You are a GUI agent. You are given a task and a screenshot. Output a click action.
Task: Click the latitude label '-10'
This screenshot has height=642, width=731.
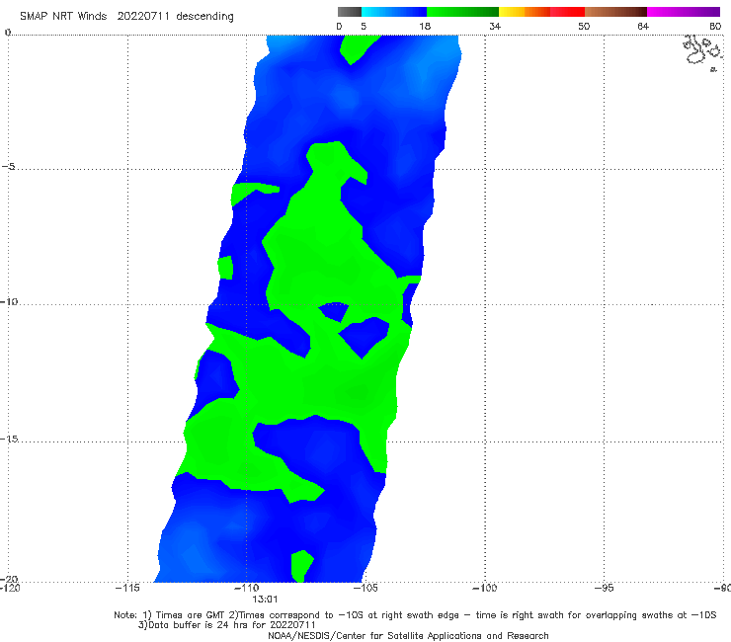click(x=9, y=301)
